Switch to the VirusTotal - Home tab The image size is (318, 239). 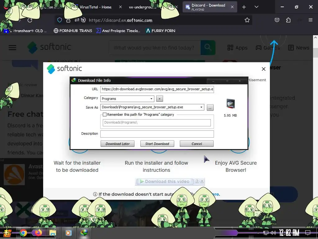pos(96,7)
